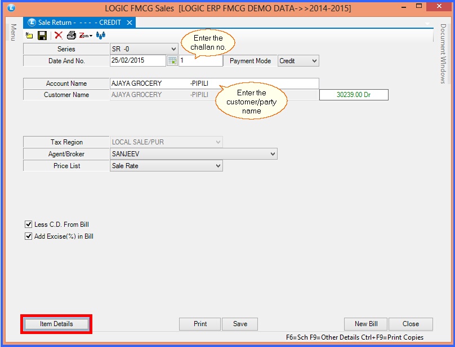Click the printer icon in toolbar

(x=71, y=36)
